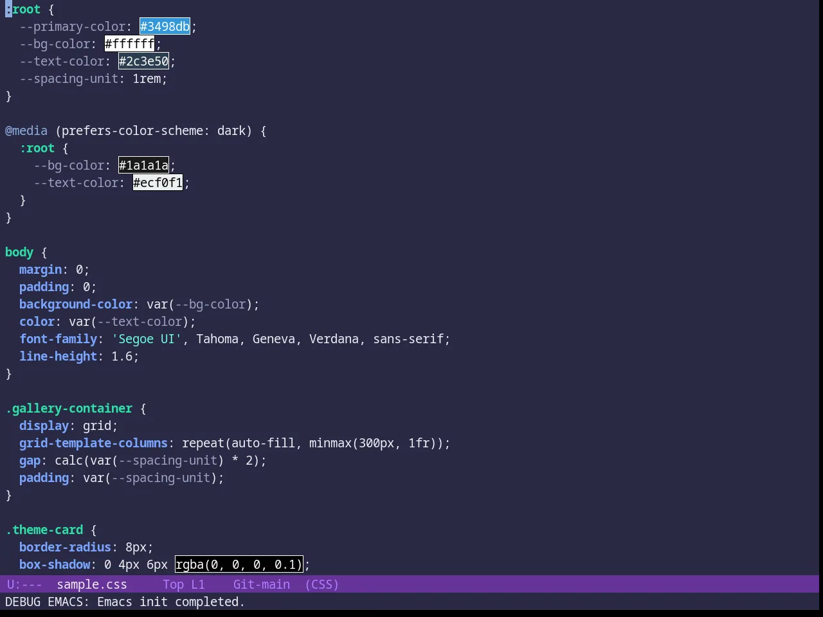This screenshot has height=617, width=823.
Task: Click 'var(--text-color)' in color line
Action: click(x=129, y=321)
